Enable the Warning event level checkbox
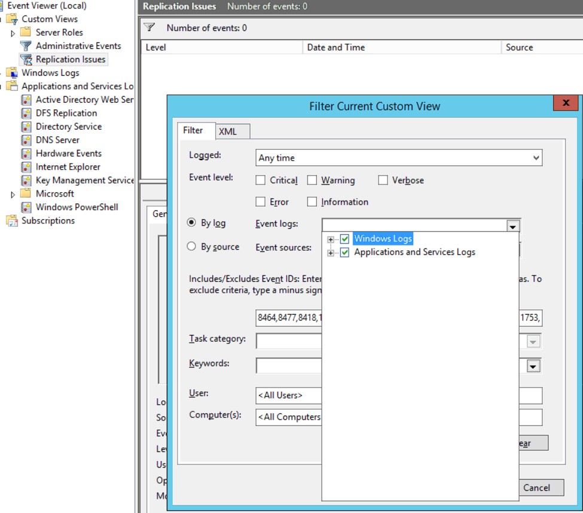Image resolution: width=583 pixels, height=513 pixels. click(x=312, y=180)
